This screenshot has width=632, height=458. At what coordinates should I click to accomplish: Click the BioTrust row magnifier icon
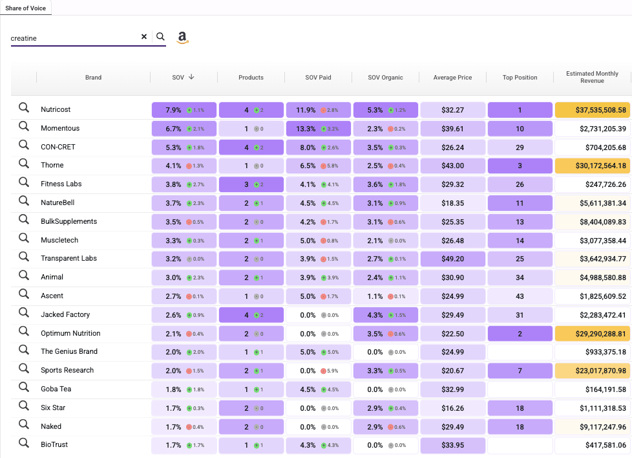point(24,443)
